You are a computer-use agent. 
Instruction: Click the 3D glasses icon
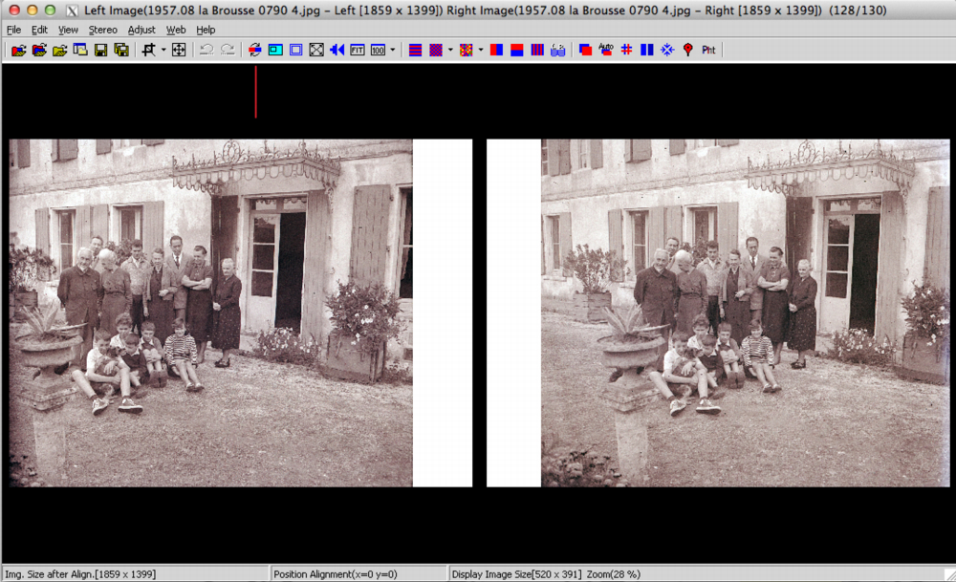[x=557, y=50]
